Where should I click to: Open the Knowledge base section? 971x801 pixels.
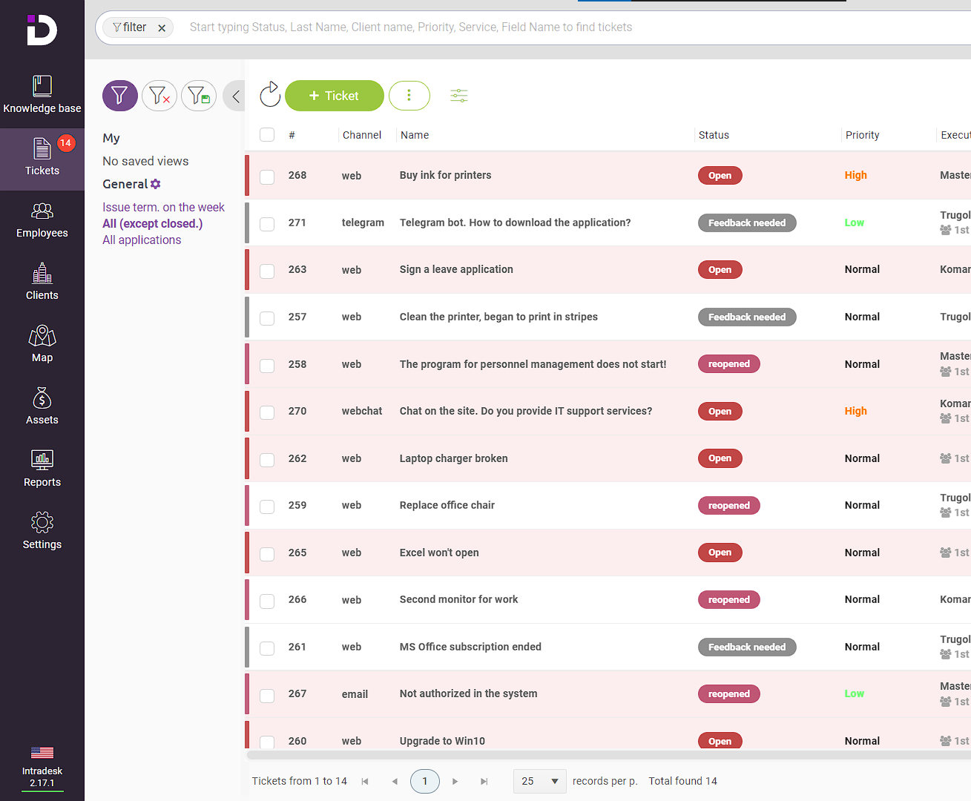click(x=42, y=94)
